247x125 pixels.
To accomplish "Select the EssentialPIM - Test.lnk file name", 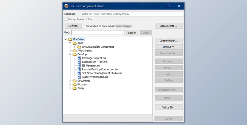I will click(x=95, y=62).
